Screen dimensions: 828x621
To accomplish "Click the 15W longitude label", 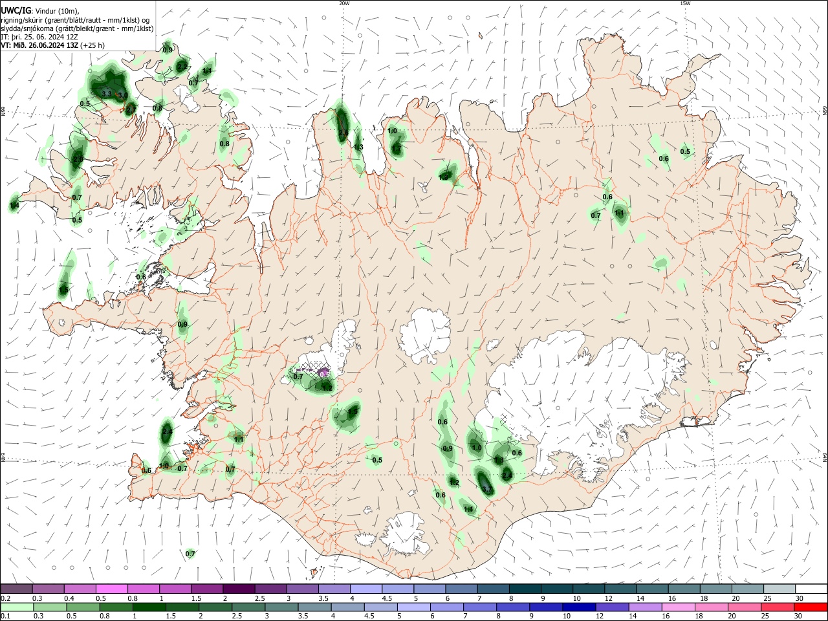I will [684, 3].
